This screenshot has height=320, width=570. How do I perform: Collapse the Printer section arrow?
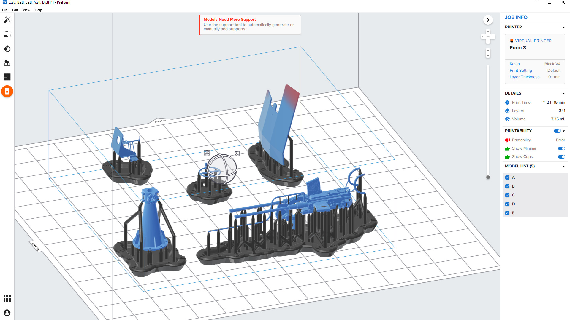click(564, 28)
